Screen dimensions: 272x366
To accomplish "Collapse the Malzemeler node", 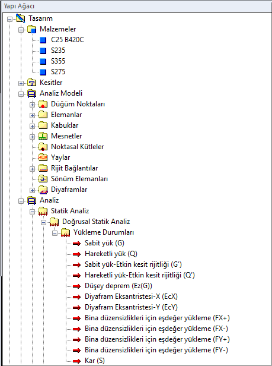I will [x=21, y=30].
